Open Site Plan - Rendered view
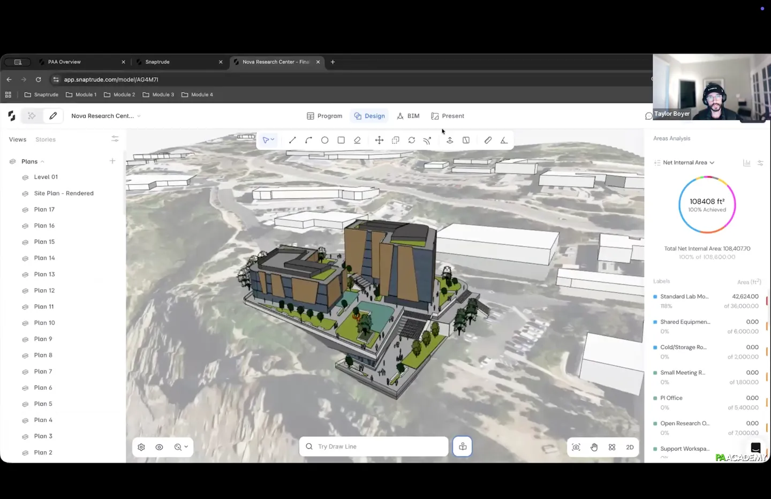This screenshot has height=499, width=771. click(64, 193)
